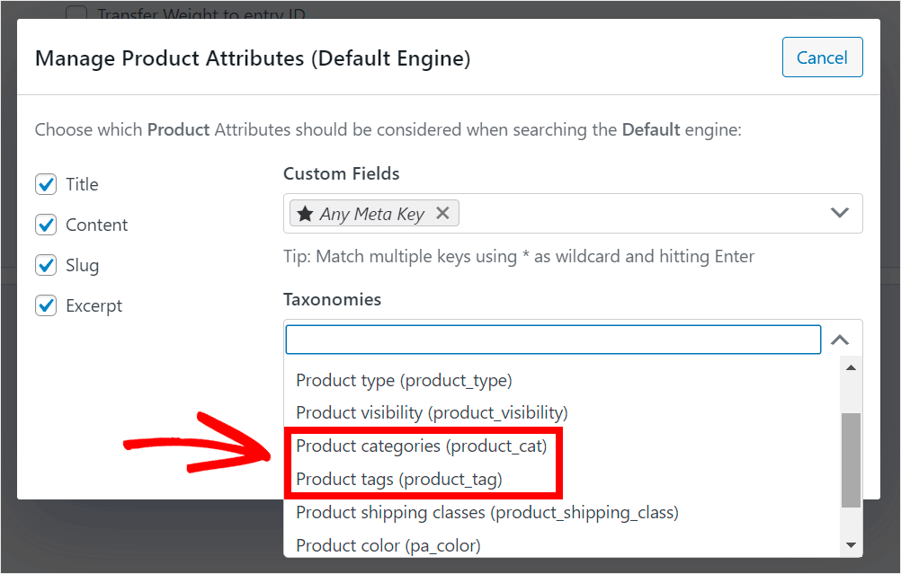The height and width of the screenshot is (574, 901).
Task: Expand the Custom Fields dropdown arrow
Action: [840, 213]
